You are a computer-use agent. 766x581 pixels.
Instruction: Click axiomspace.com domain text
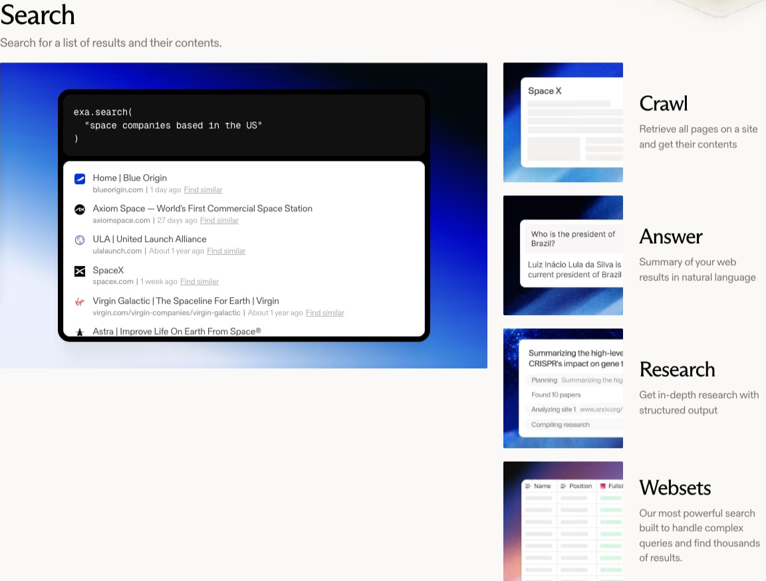pyautogui.click(x=121, y=220)
